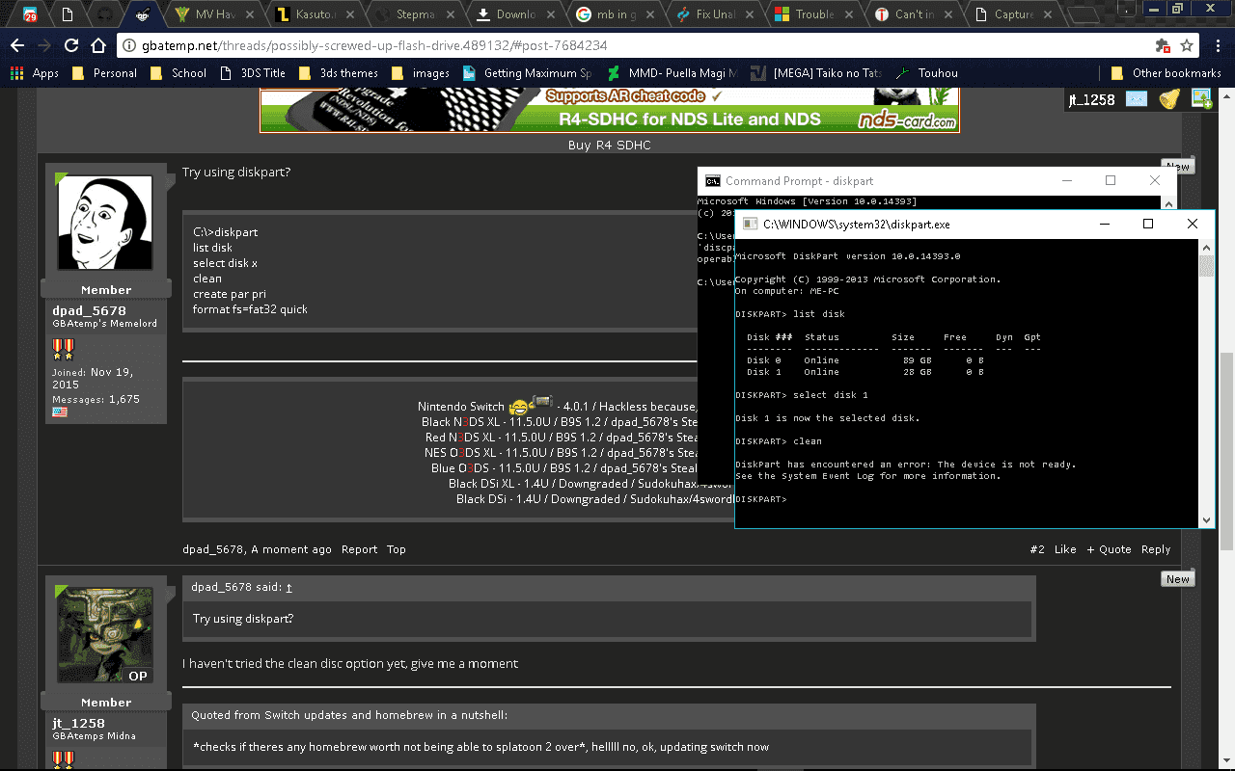The height and width of the screenshot is (771, 1235).
Task: Minimize the diskpart.exe window
Action: (x=1104, y=224)
